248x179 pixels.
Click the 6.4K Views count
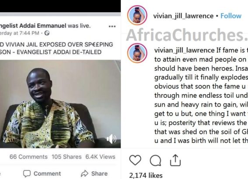[100, 157]
